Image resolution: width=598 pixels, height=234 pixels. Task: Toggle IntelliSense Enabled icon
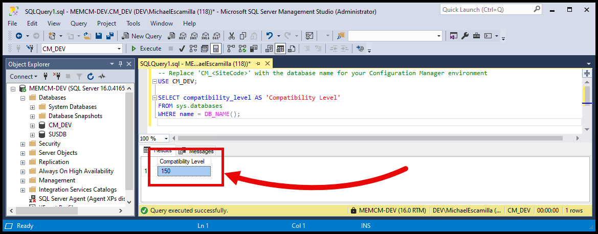[x=216, y=49]
